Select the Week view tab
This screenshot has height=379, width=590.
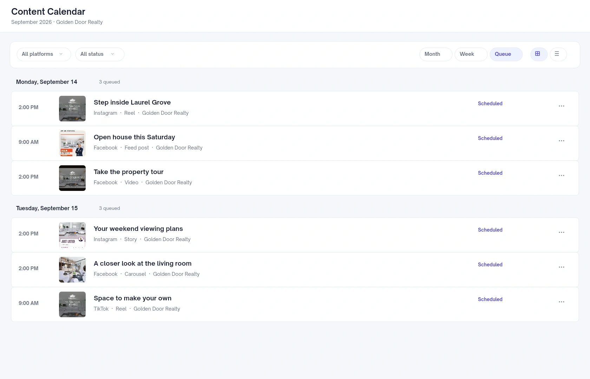coord(471,54)
